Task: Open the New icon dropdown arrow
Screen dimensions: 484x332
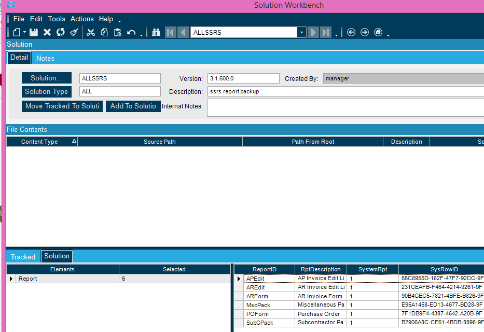Action: 24,32
